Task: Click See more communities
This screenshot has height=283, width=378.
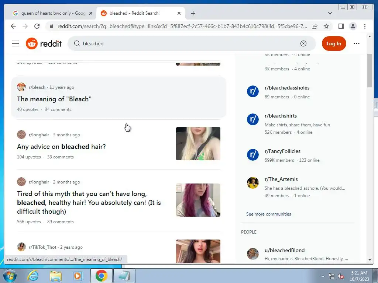Action: point(269,214)
